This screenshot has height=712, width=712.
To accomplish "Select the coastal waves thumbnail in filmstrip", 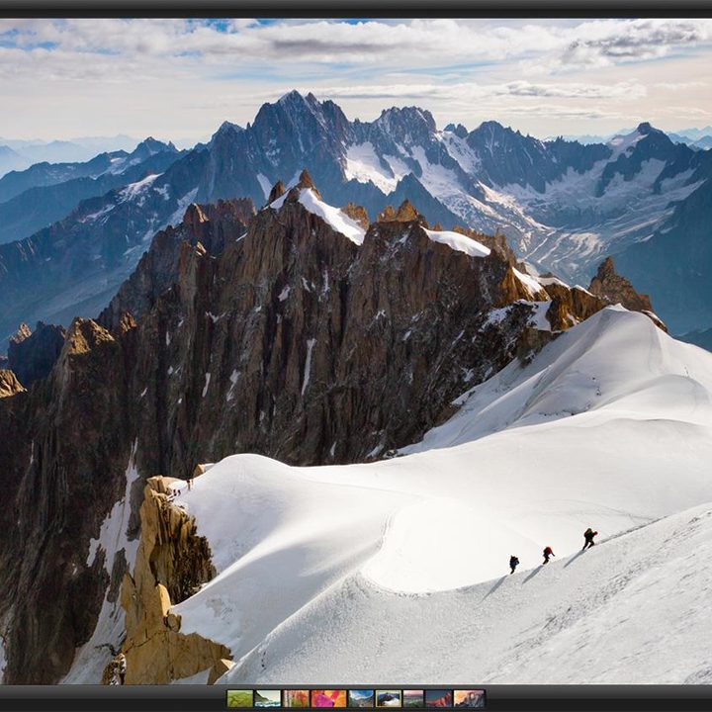I will [267, 699].
